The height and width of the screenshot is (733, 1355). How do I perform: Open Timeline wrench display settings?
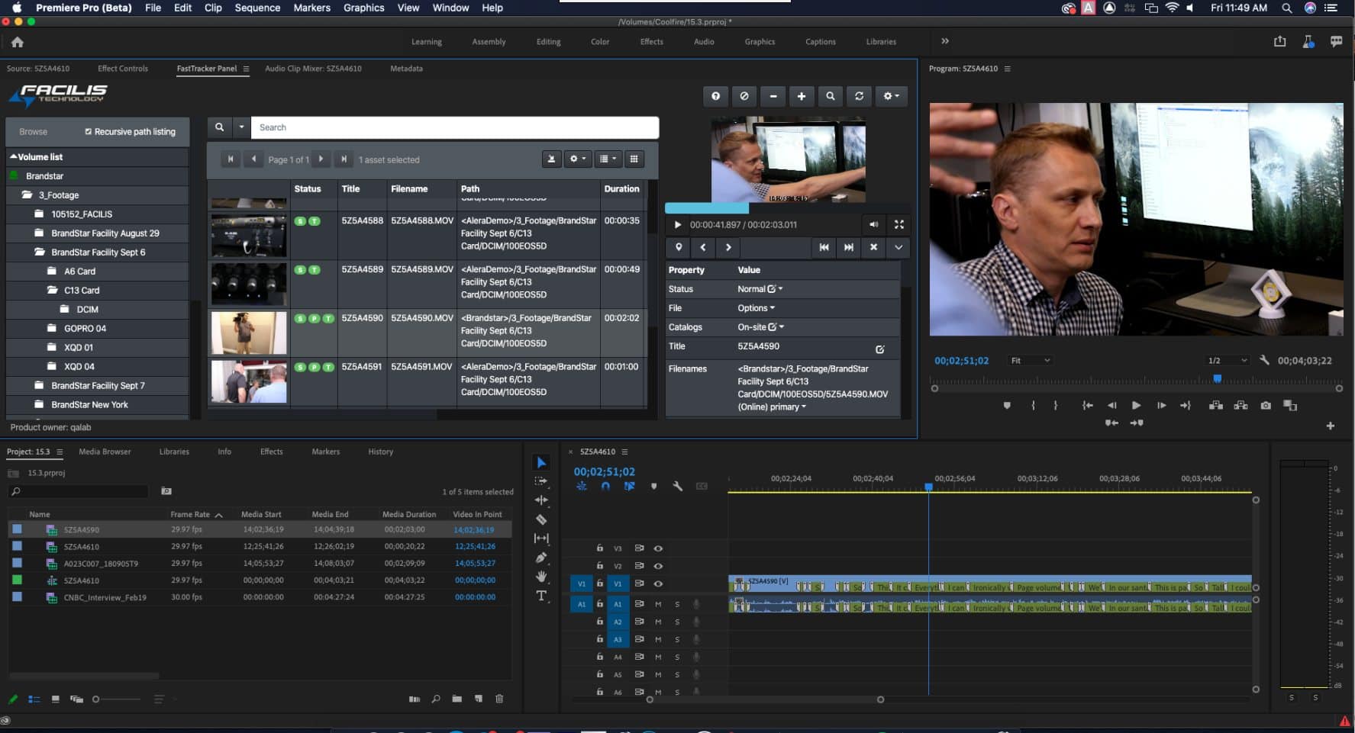(677, 486)
